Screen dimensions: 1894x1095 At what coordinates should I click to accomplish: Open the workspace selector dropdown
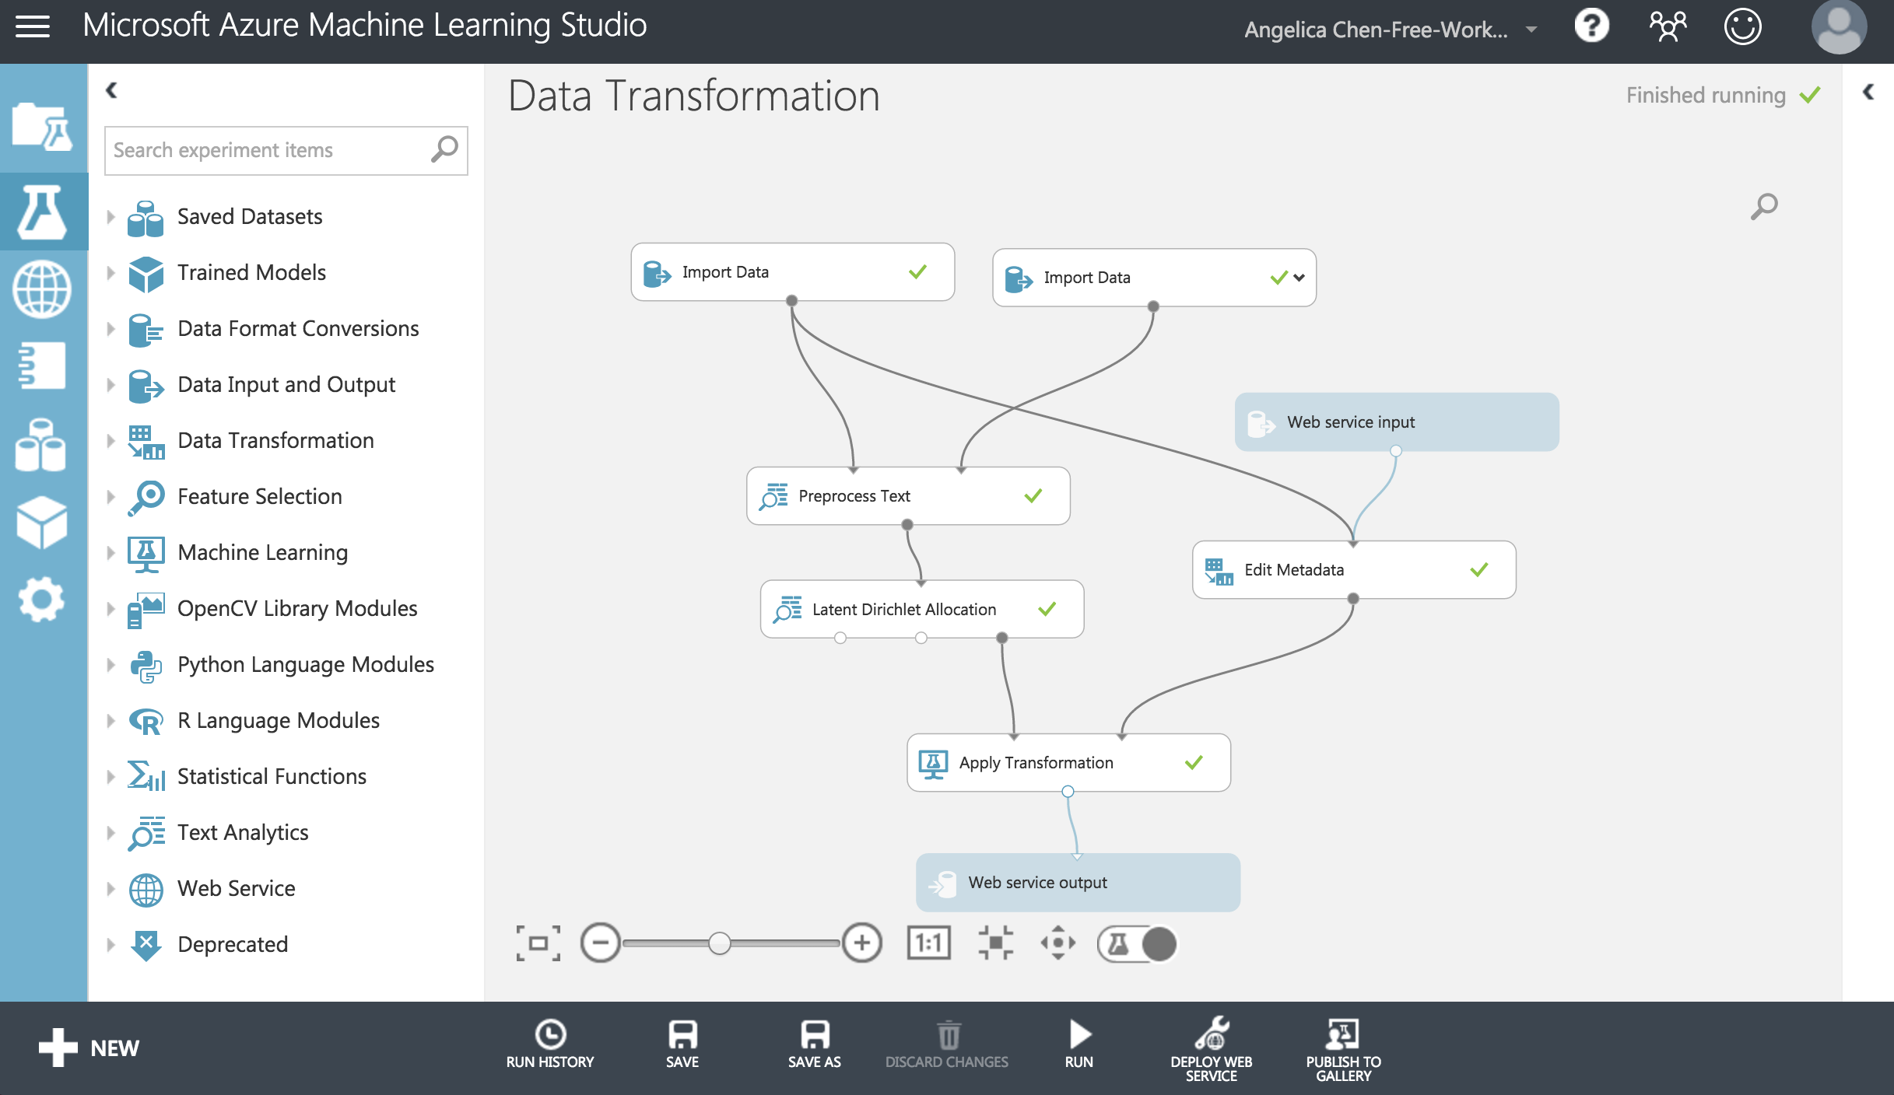pyautogui.click(x=1531, y=30)
